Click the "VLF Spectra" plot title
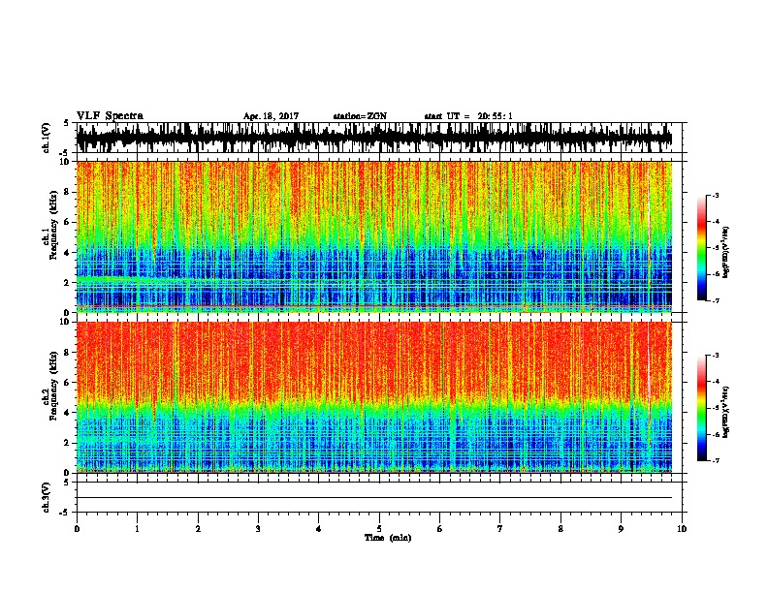768x593 pixels. point(110,116)
